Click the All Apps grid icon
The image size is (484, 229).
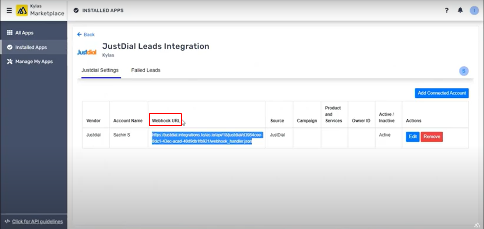tap(10, 33)
